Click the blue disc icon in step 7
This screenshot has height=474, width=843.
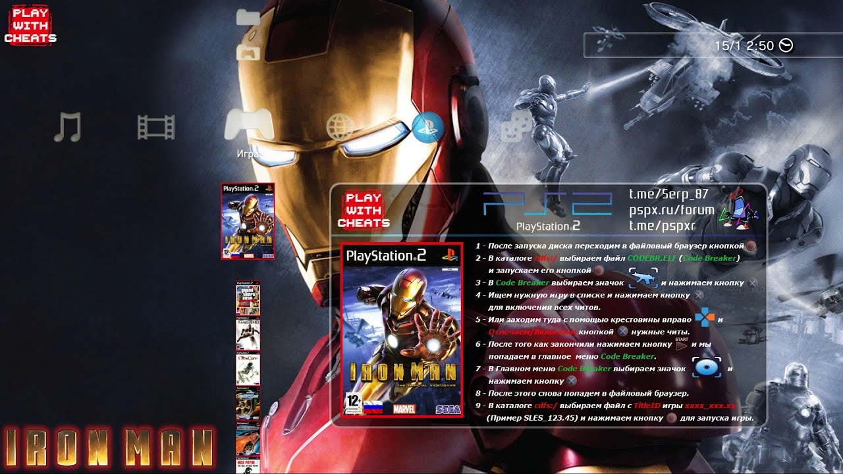[707, 367]
